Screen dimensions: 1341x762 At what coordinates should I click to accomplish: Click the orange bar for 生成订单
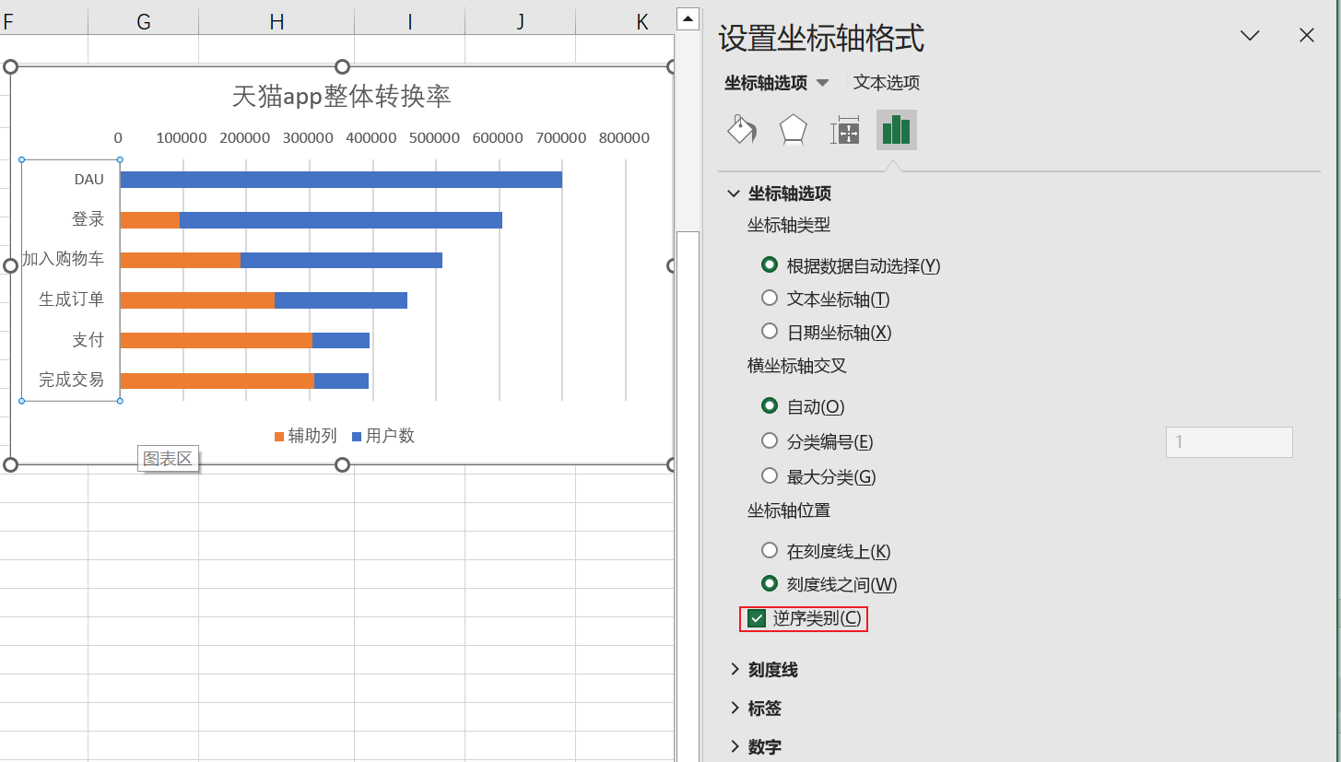pyautogui.click(x=197, y=300)
